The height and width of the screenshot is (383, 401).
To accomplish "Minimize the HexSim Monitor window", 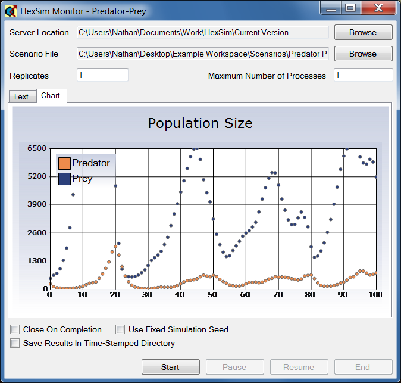I will (331, 8).
